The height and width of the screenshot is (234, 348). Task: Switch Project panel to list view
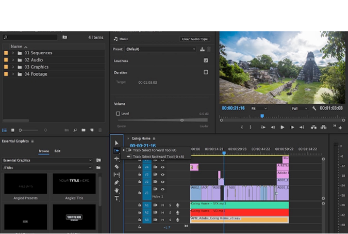(x=5, y=130)
